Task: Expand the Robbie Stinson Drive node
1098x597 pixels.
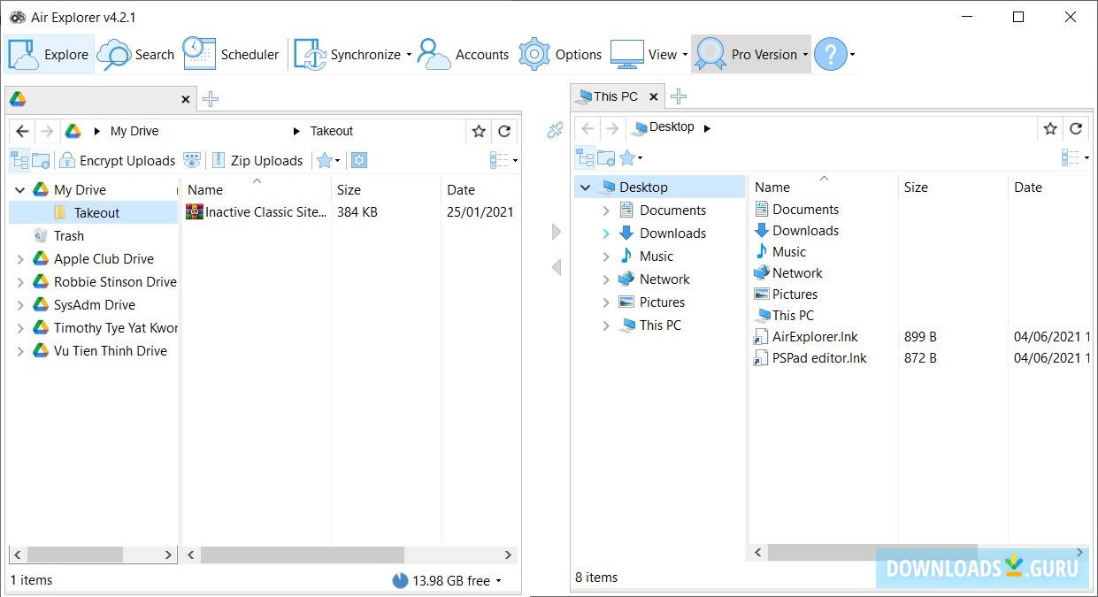Action: click(x=20, y=282)
